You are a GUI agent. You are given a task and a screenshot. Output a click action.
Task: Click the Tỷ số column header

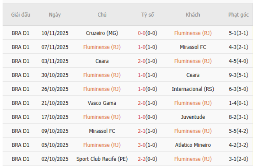[x=148, y=15]
